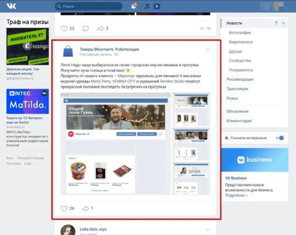
Task: Click the VK logo in header
Action: tap(11, 6)
